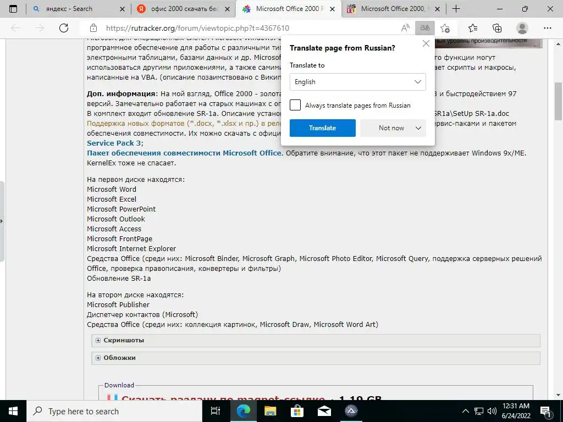Click the padlock site info icon
The height and width of the screenshot is (422, 563).
point(93,28)
